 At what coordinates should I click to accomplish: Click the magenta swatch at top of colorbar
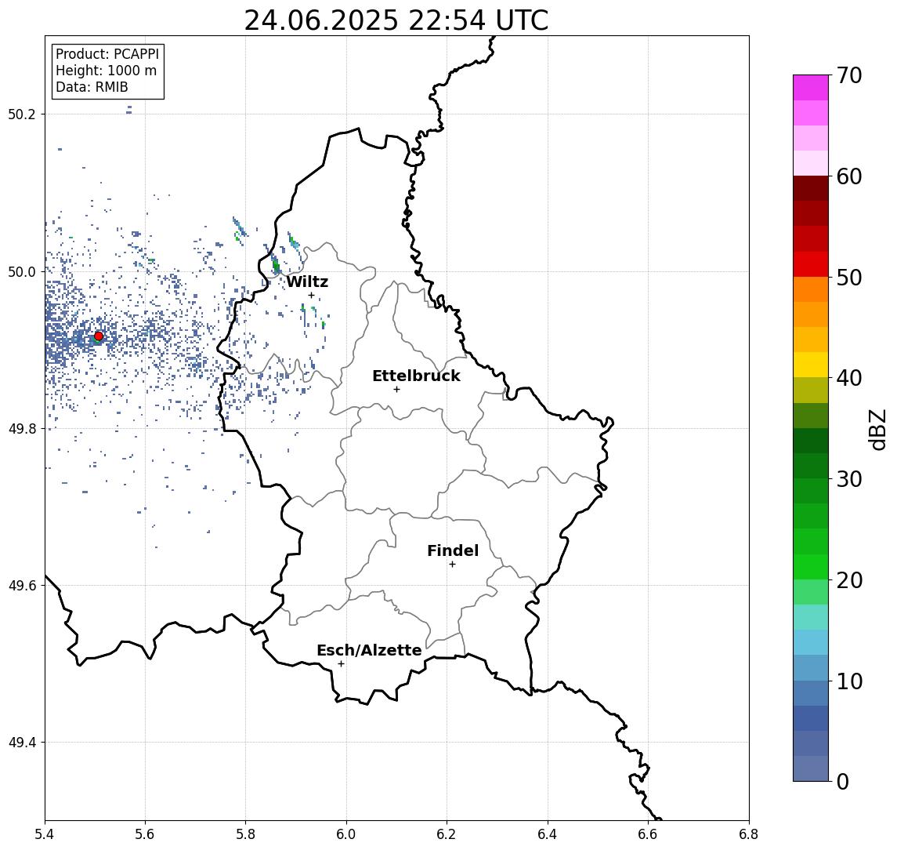(x=811, y=88)
